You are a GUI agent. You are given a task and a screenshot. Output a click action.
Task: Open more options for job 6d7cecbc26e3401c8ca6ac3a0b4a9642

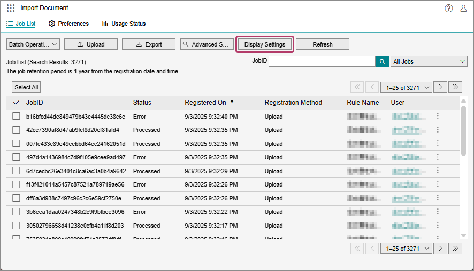pos(438,171)
